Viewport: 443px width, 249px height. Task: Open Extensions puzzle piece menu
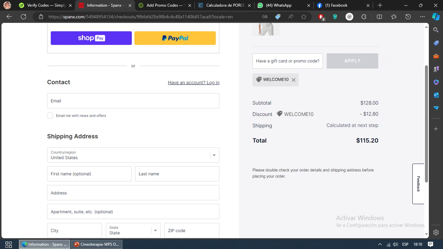pos(364,17)
